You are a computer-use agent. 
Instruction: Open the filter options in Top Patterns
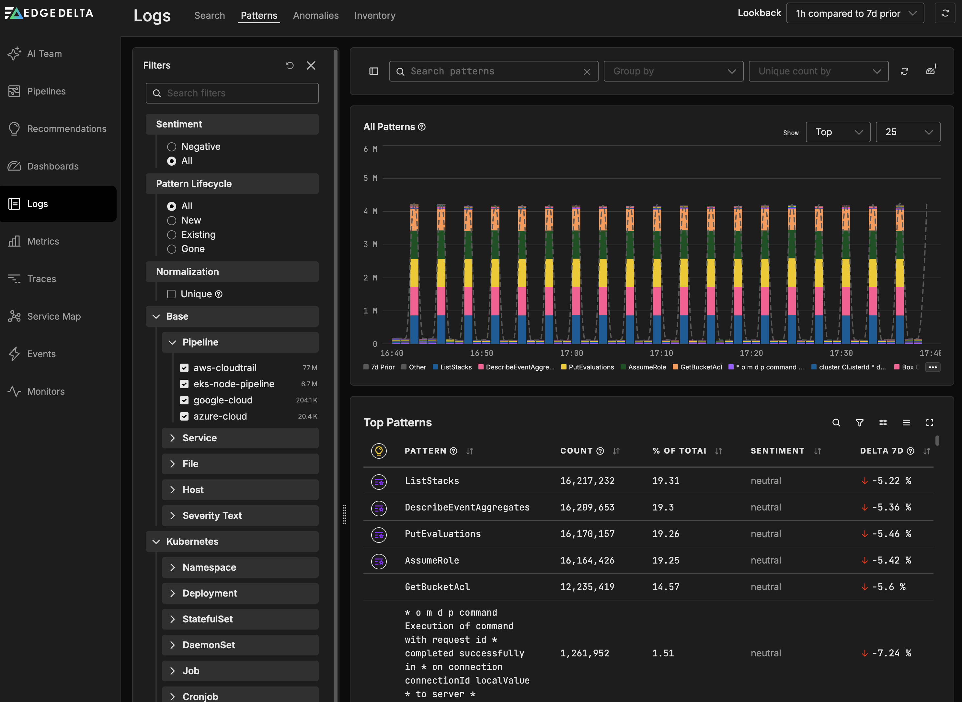pyautogui.click(x=859, y=423)
